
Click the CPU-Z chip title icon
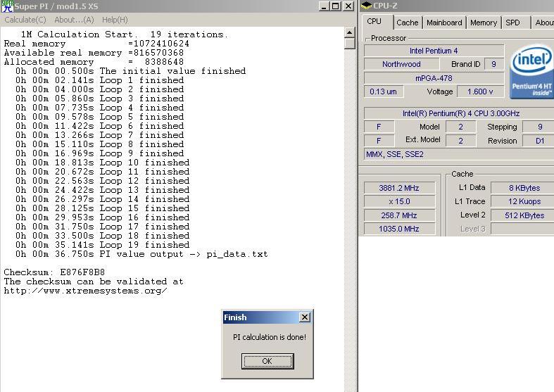coord(366,6)
